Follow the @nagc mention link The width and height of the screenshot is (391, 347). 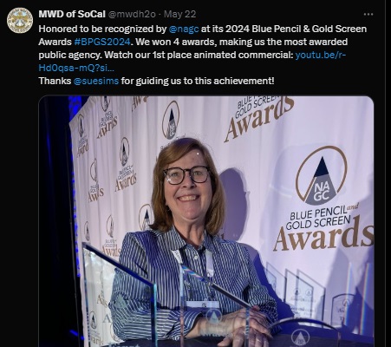pyautogui.click(x=184, y=29)
